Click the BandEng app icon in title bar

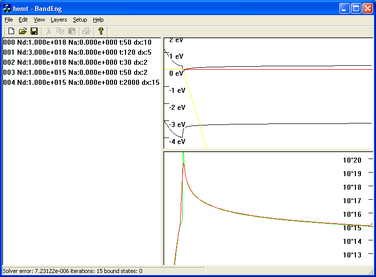click(x=8, y=8)
